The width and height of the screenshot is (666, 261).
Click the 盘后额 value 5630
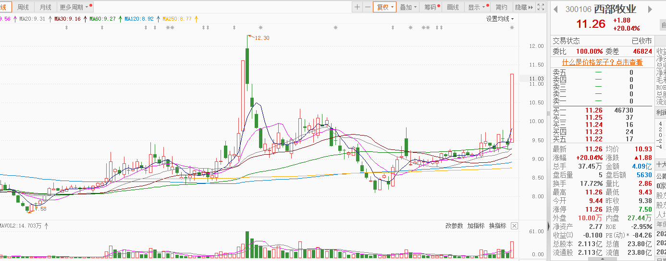tap(643, 175)
